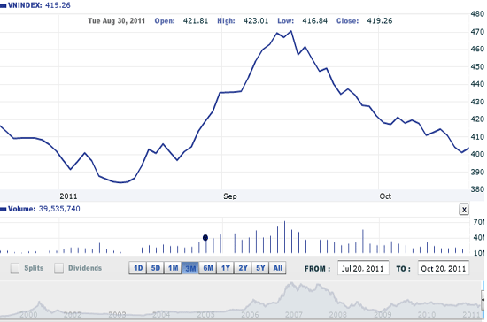Click the 2004 year in the overview chart
The height and width of the screenshot is (322, 487).
point(161,315)
